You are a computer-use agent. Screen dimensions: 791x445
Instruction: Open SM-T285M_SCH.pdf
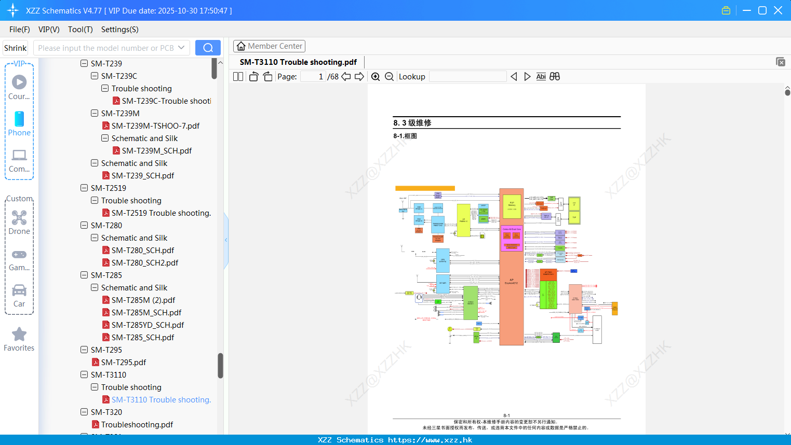pyautogui.click(x=142, y=313)
